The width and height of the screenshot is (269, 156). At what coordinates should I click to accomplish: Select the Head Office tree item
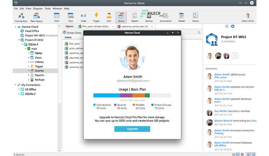tap(32, 31)
